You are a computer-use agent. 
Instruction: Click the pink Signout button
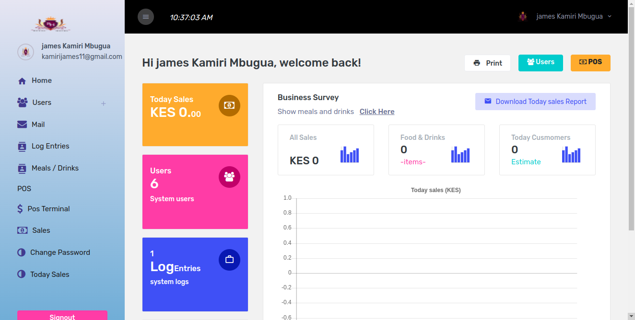pyautogui.click(x=62, y=316)
